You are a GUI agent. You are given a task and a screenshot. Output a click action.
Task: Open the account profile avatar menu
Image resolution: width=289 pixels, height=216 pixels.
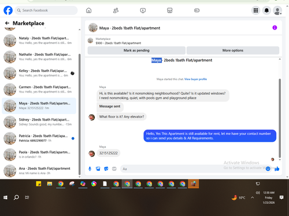click(277, 10)
